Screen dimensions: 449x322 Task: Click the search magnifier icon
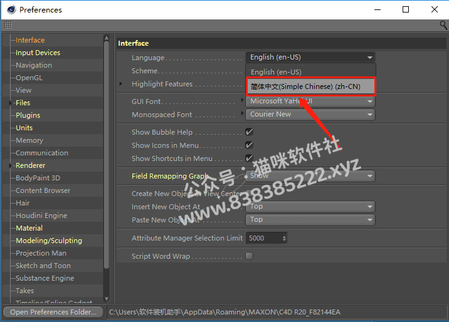point(443,25)
